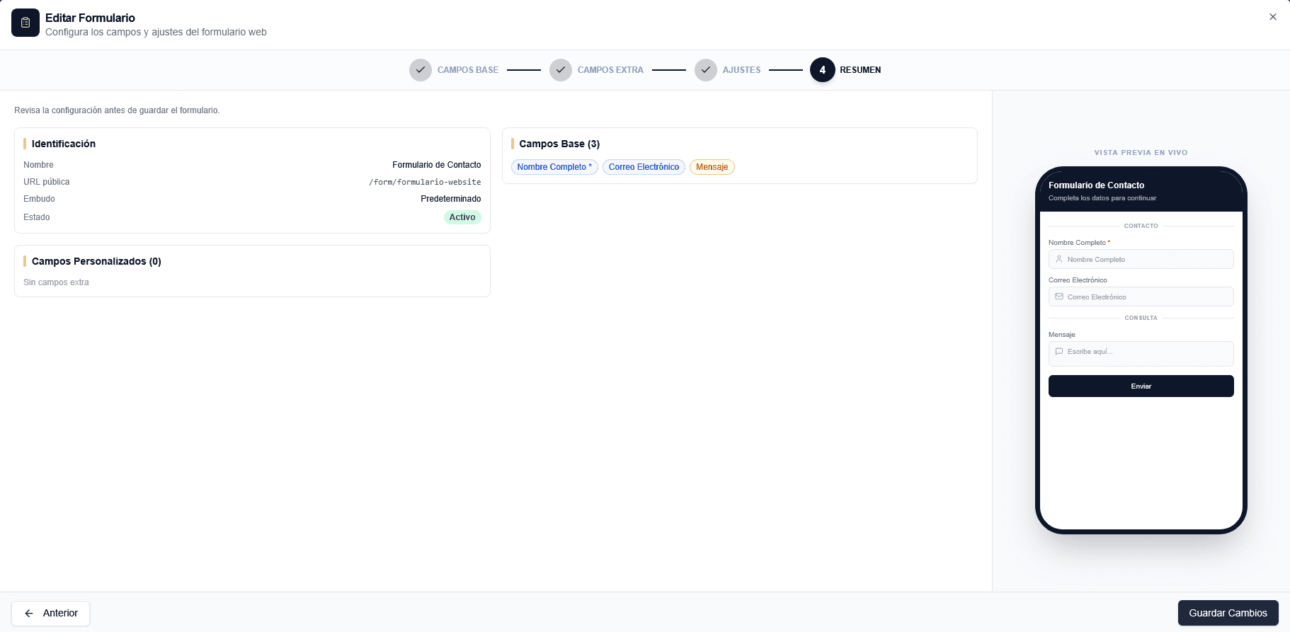Click the Revisa la configuración instruction text
1290x632 pixels.
coord(117,110)
